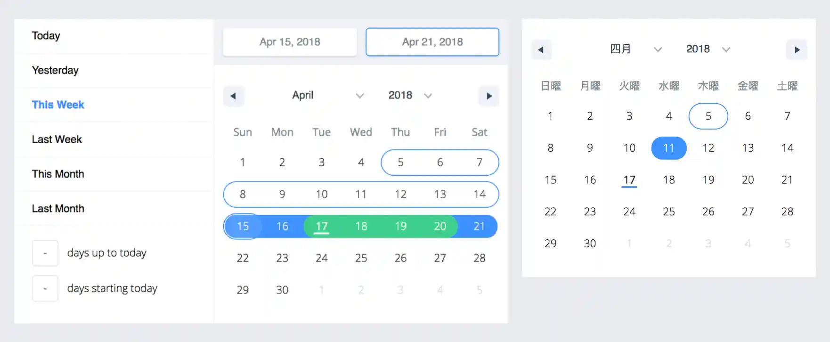This screenshot has width=830, height=342.
Task: Go to previous month in April calendar
Action: click(x=233, y=96)
